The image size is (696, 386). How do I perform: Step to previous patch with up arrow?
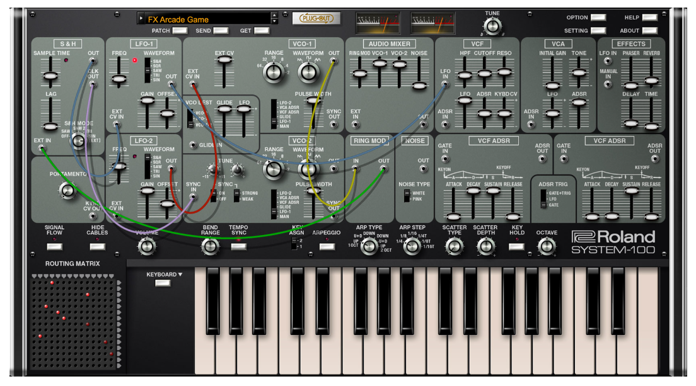click(x=274, y=16)
